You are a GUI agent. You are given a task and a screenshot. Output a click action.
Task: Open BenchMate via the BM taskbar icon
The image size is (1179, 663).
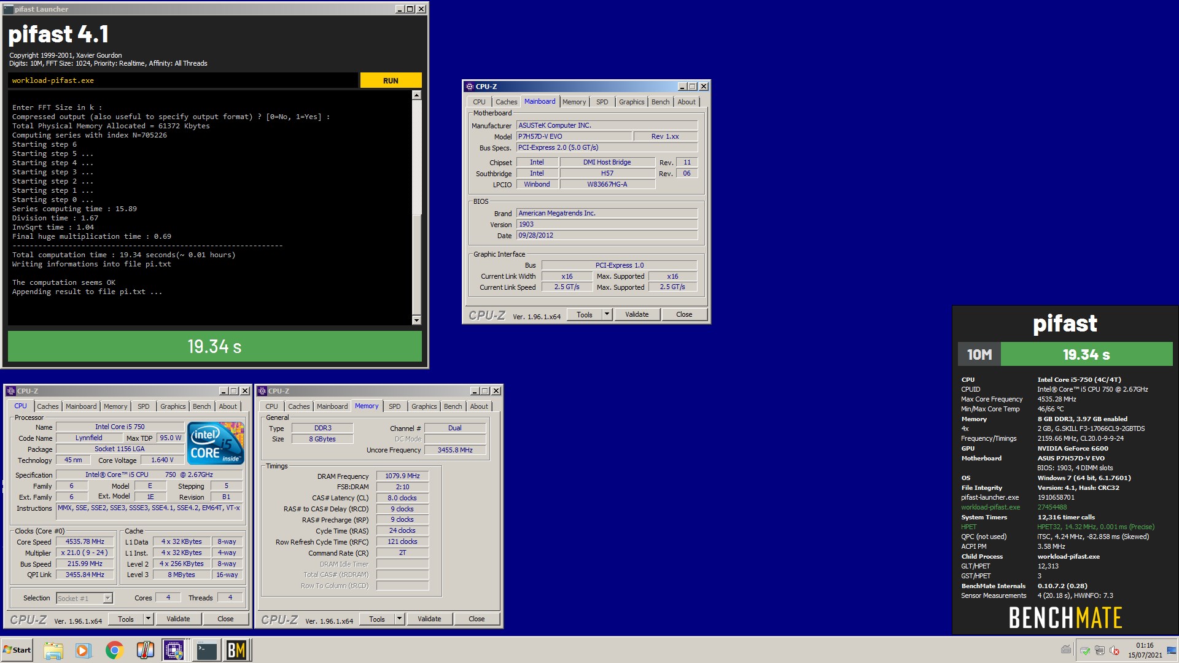(236, 650)
